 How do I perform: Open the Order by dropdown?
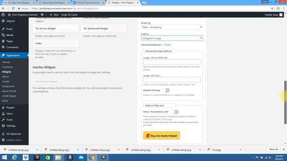(172, 27)
